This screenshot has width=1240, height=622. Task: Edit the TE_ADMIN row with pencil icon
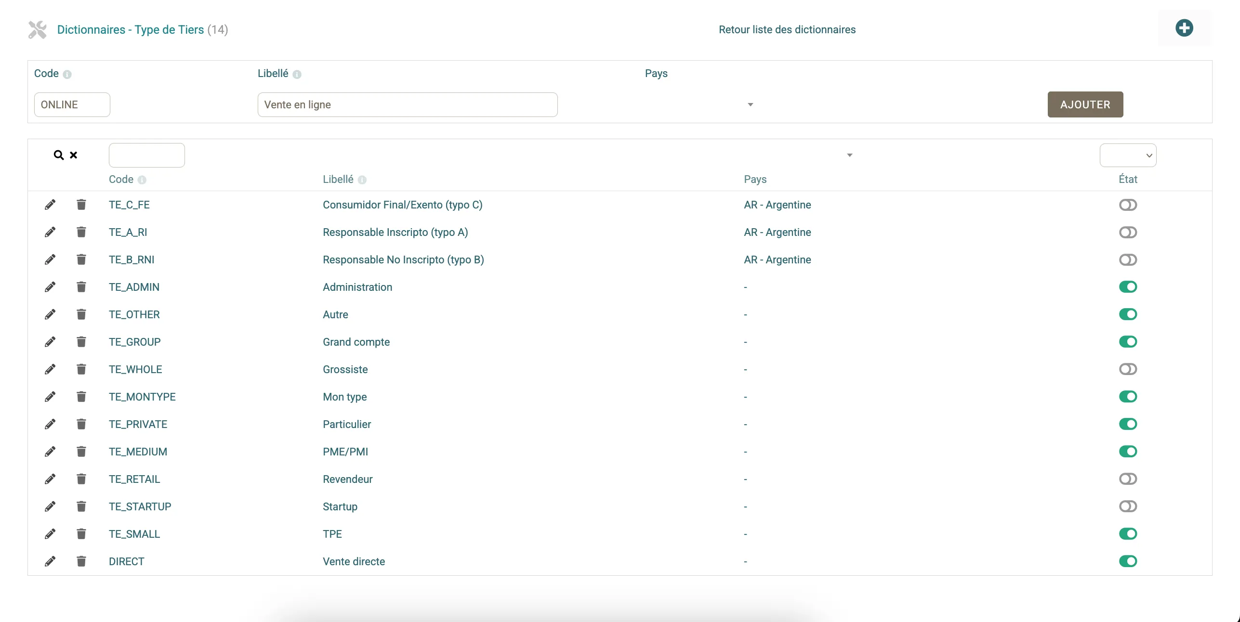[50, 287]
